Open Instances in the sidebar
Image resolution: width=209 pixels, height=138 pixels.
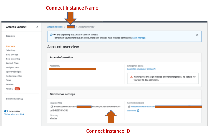coord(10,36)
